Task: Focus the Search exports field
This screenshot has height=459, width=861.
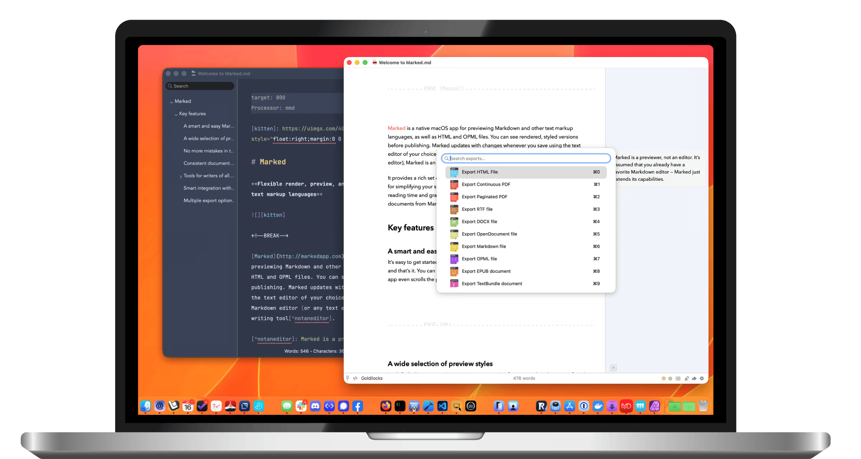Action: [x=526, y=158]
